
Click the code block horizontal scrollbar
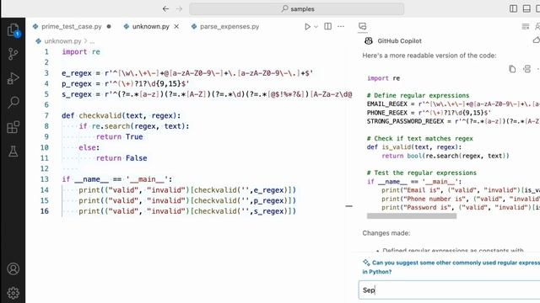[x=412, y=216]
